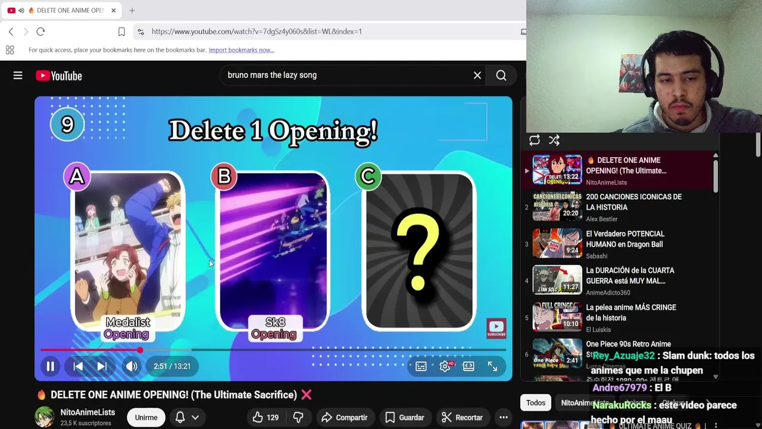
Task: Click 'Sabashi' channel name in playlist
Action: coord(597,256)
